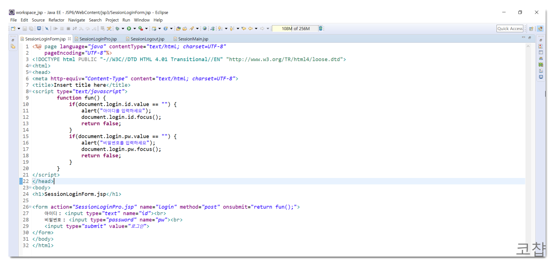Image resolution: width=554 pixels, height=265 pixels.
Task: Expand the Run configurations dropdown arrow
Action: click(x=135, y=28)
